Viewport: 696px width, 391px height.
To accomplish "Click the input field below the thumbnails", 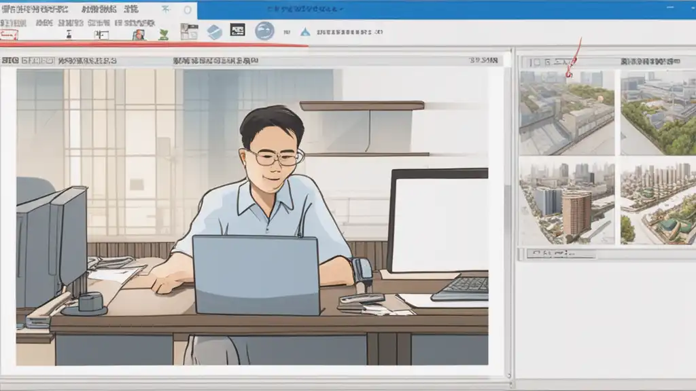I will 561,254.
